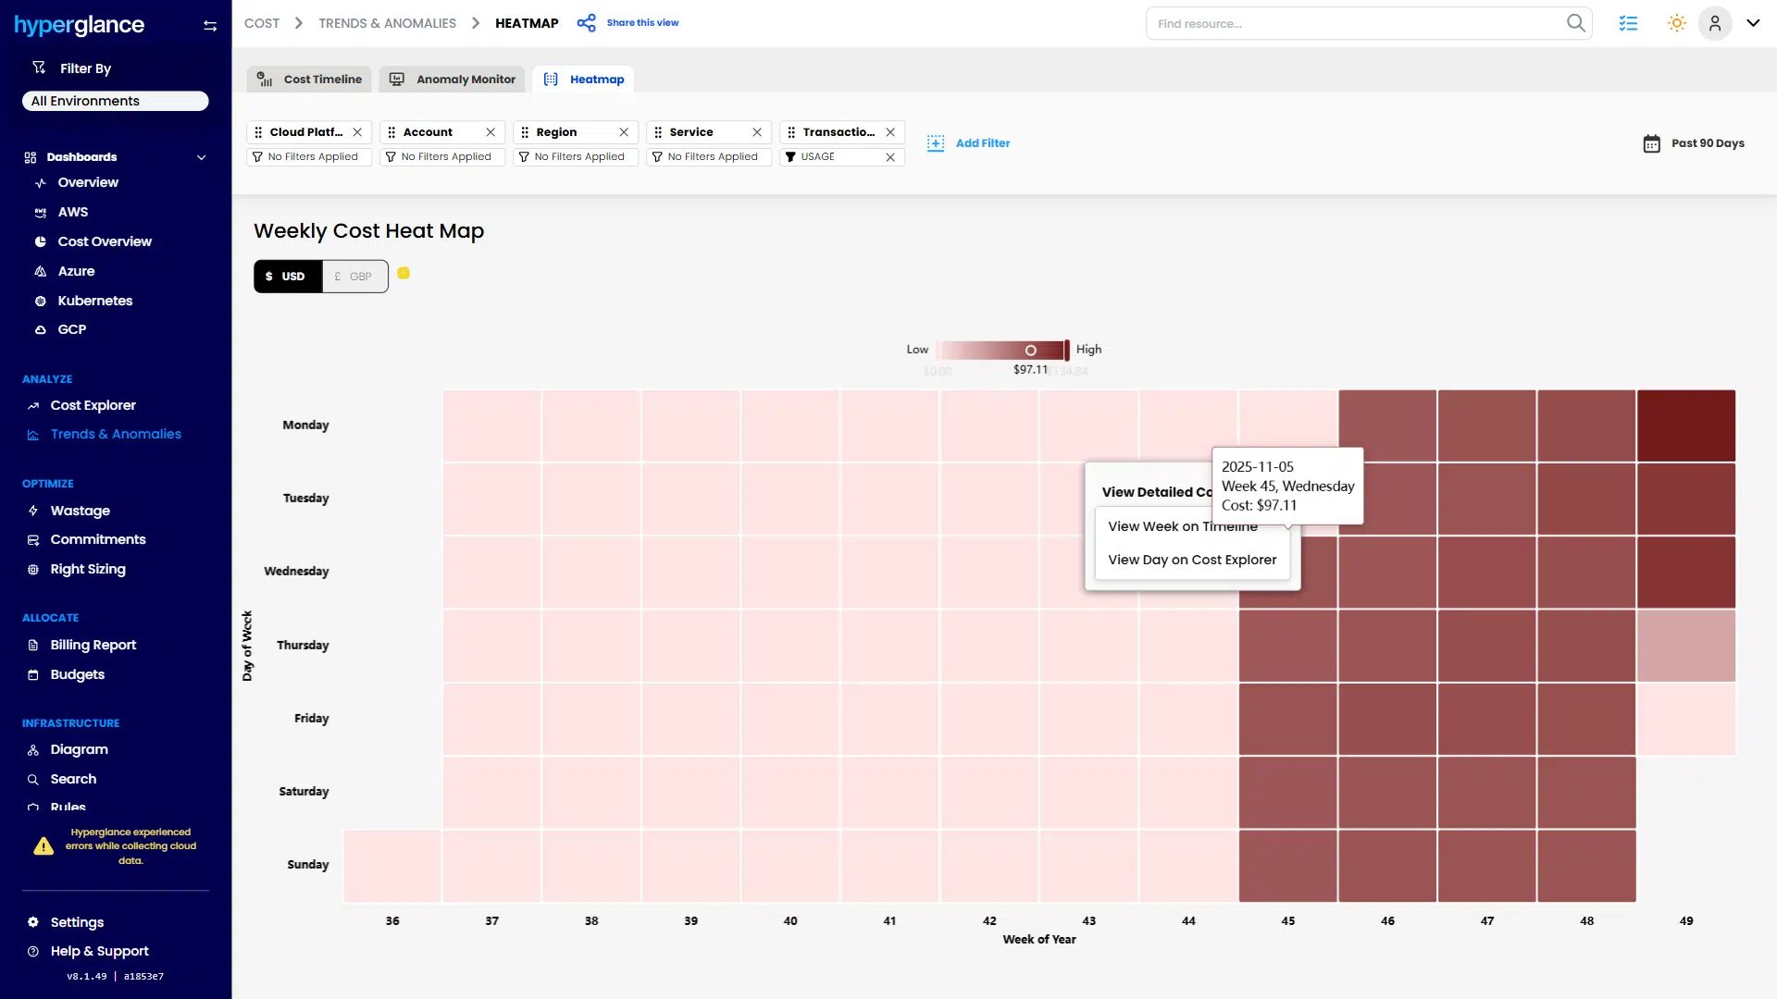Select the Wastage lightning icon in sidebar
Image resolution: width=1777 pixels, height=999 pixels.
(x=33, y=511)
